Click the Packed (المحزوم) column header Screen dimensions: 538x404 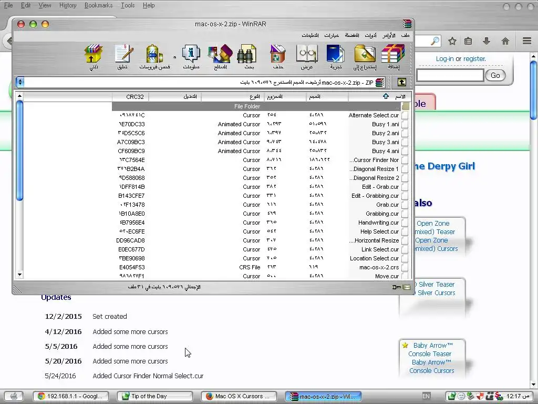pos(285,97)
